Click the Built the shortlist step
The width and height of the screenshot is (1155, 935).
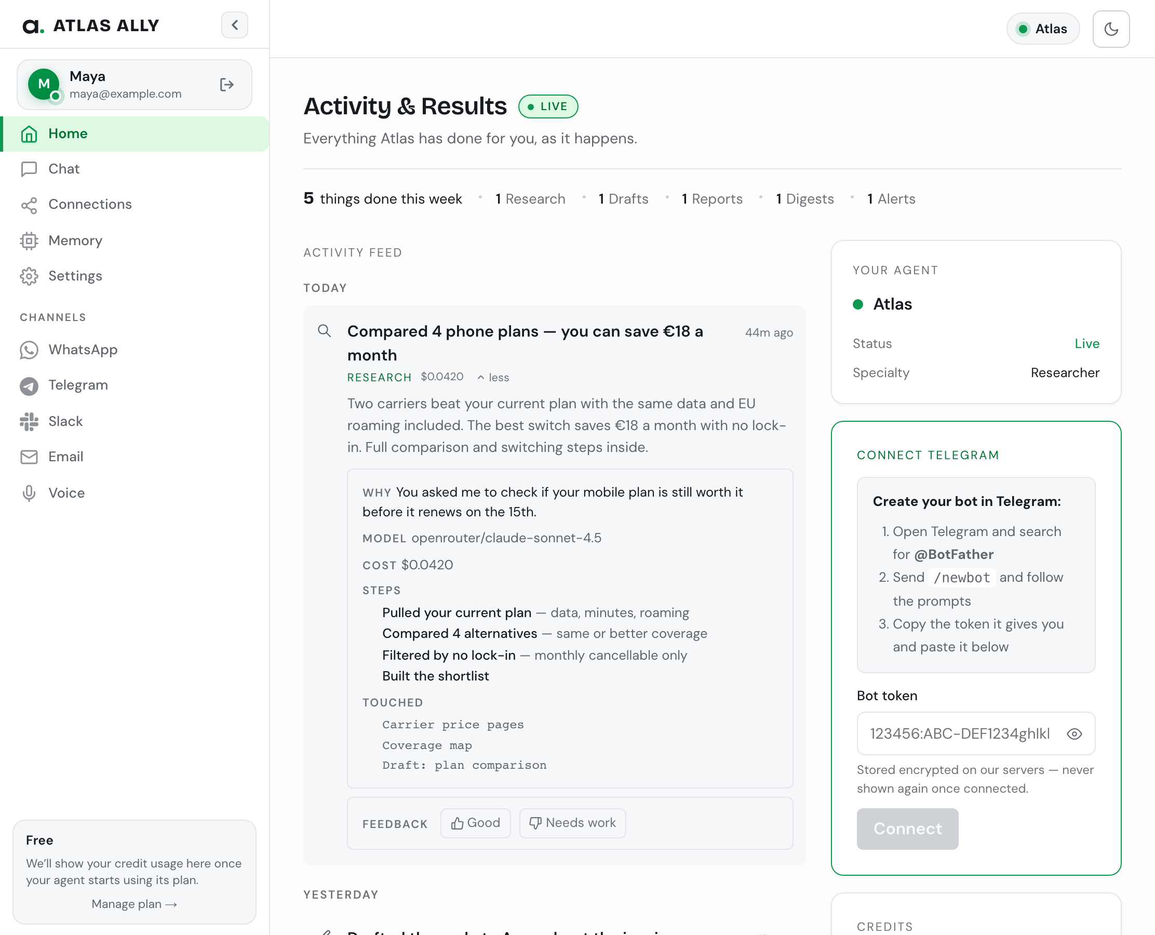(436, 676)
